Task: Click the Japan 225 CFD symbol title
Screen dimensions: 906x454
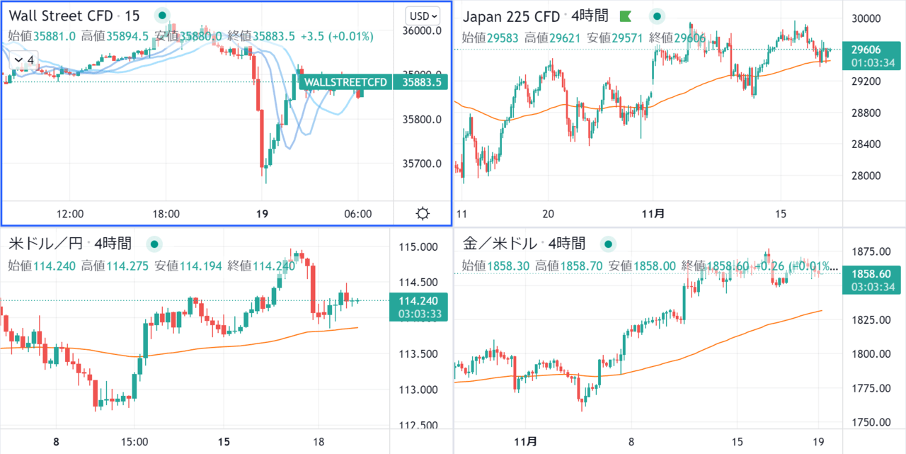Action: click(511, 16)
